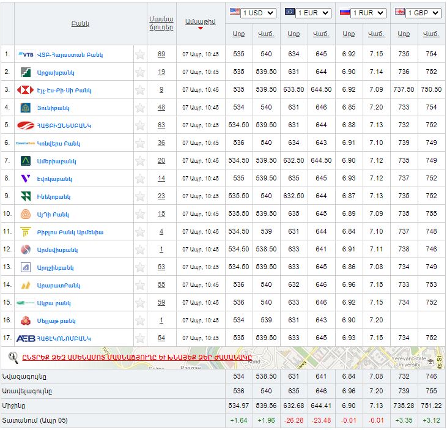
Task: Sort by USD sell column header
Action: point(266,34)
